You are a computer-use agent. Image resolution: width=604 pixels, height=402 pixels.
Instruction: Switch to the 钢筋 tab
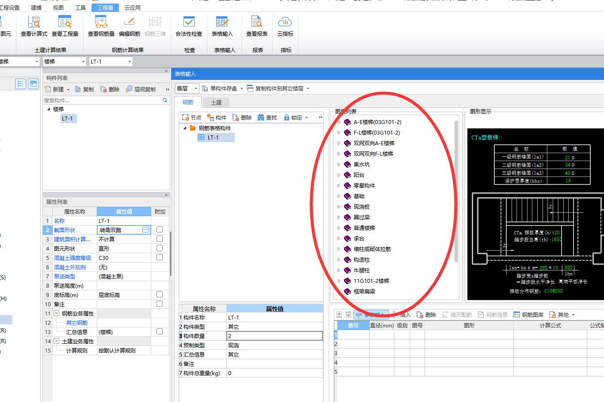(188, 102)
